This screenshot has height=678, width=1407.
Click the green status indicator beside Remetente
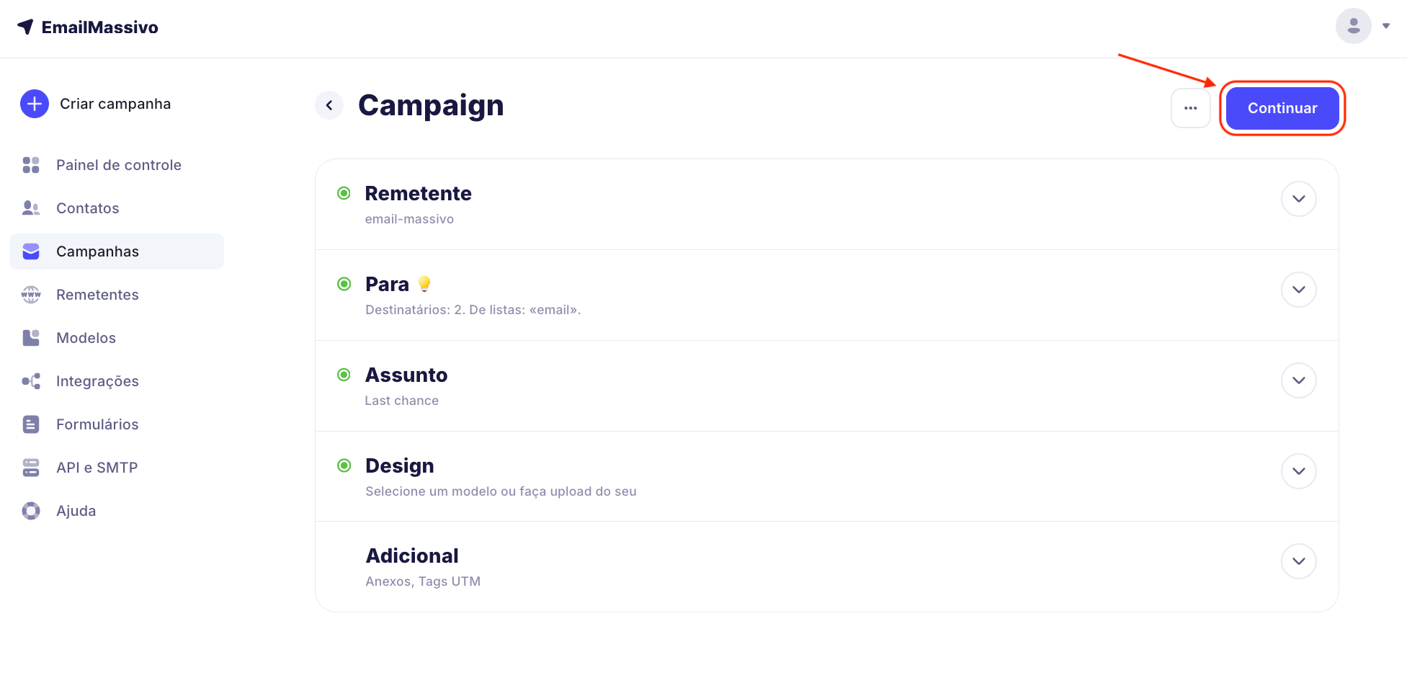pos(344,193)
